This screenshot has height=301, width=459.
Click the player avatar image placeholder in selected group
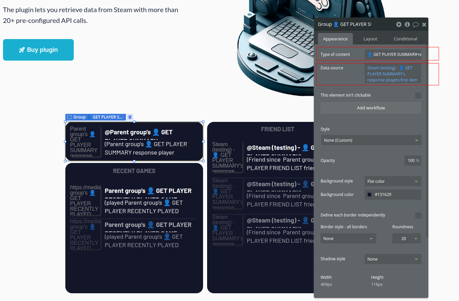pos(85,141)
